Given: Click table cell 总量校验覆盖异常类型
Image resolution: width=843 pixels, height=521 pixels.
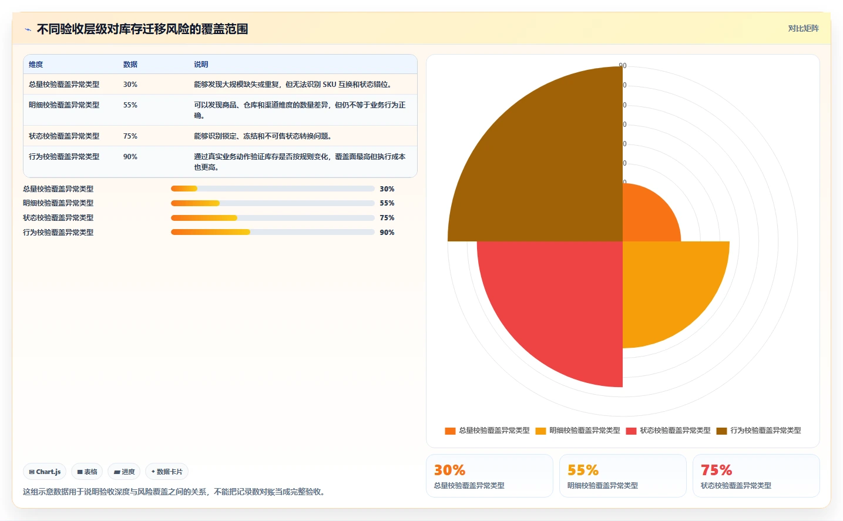Looking at the screenshot, I should pos(64,85).
